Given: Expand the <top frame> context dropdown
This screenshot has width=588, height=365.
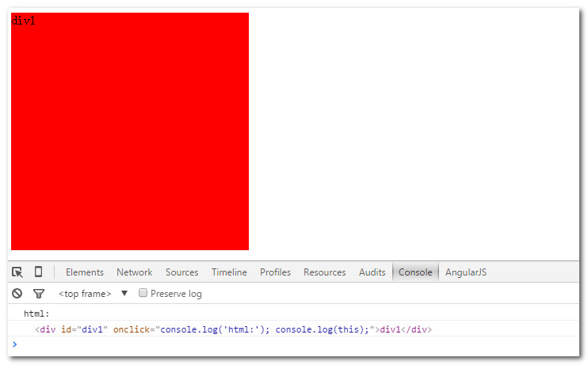Looking at the screenshot, I should pyautogui.click(x=93, y=294).
